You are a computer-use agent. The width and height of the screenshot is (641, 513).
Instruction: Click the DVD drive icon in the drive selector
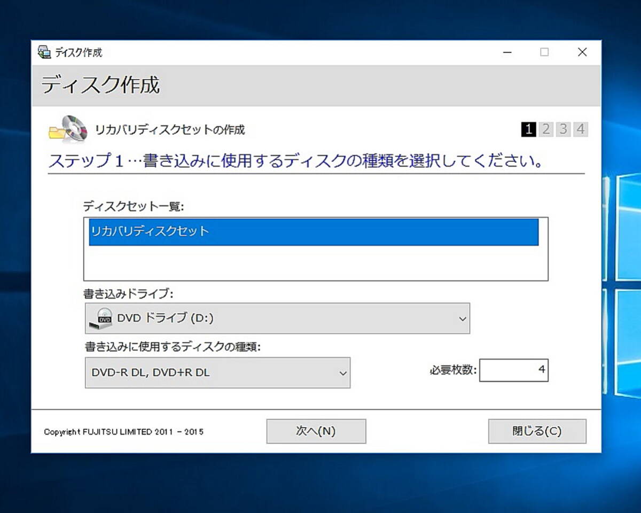pyautogui.click(x=104, y=318)
